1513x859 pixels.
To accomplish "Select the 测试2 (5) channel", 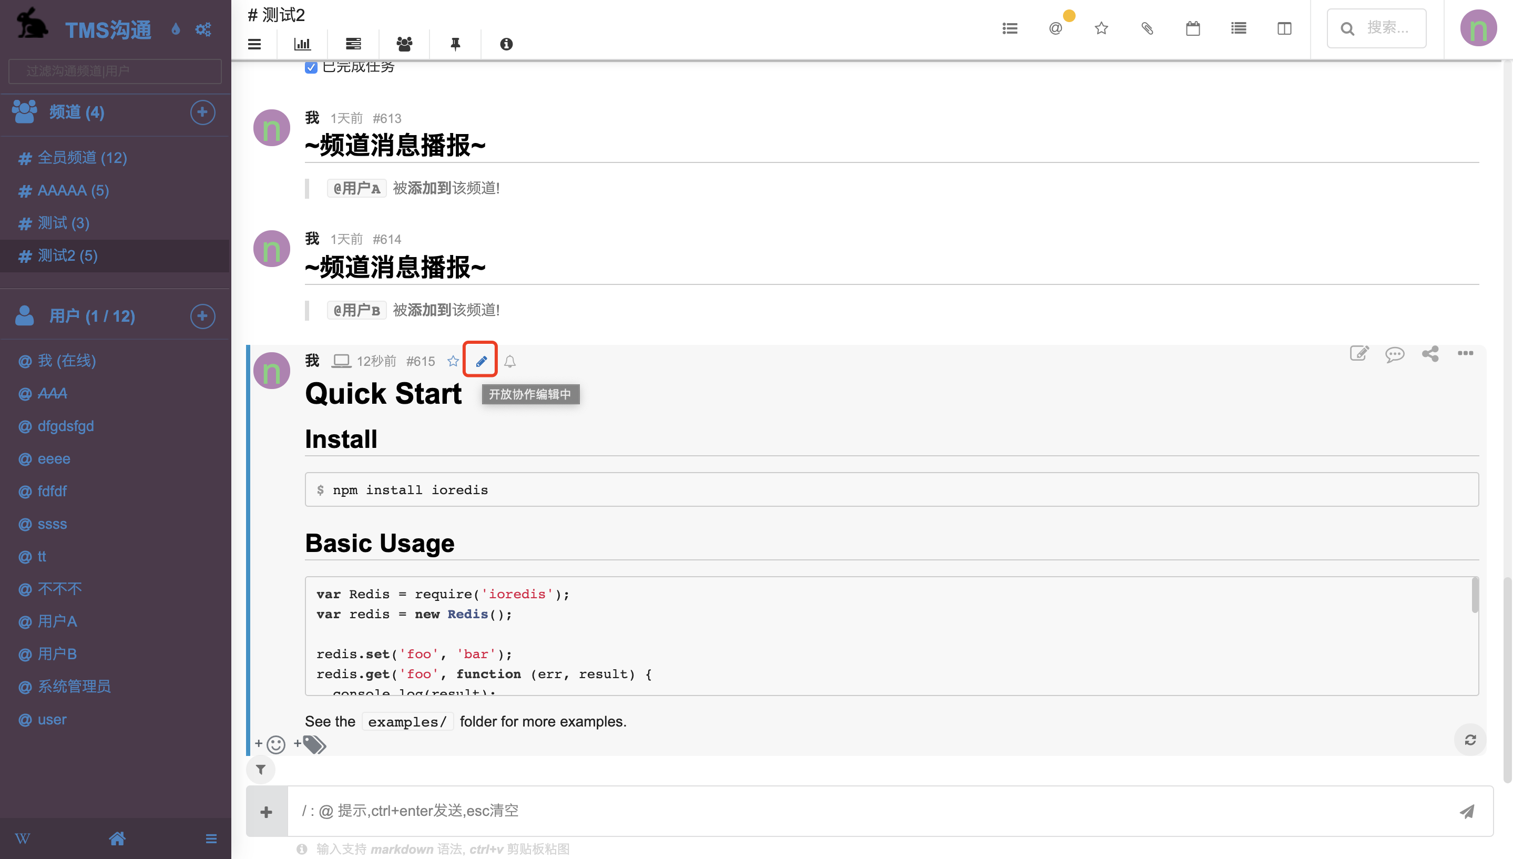I will pos(115,255).
